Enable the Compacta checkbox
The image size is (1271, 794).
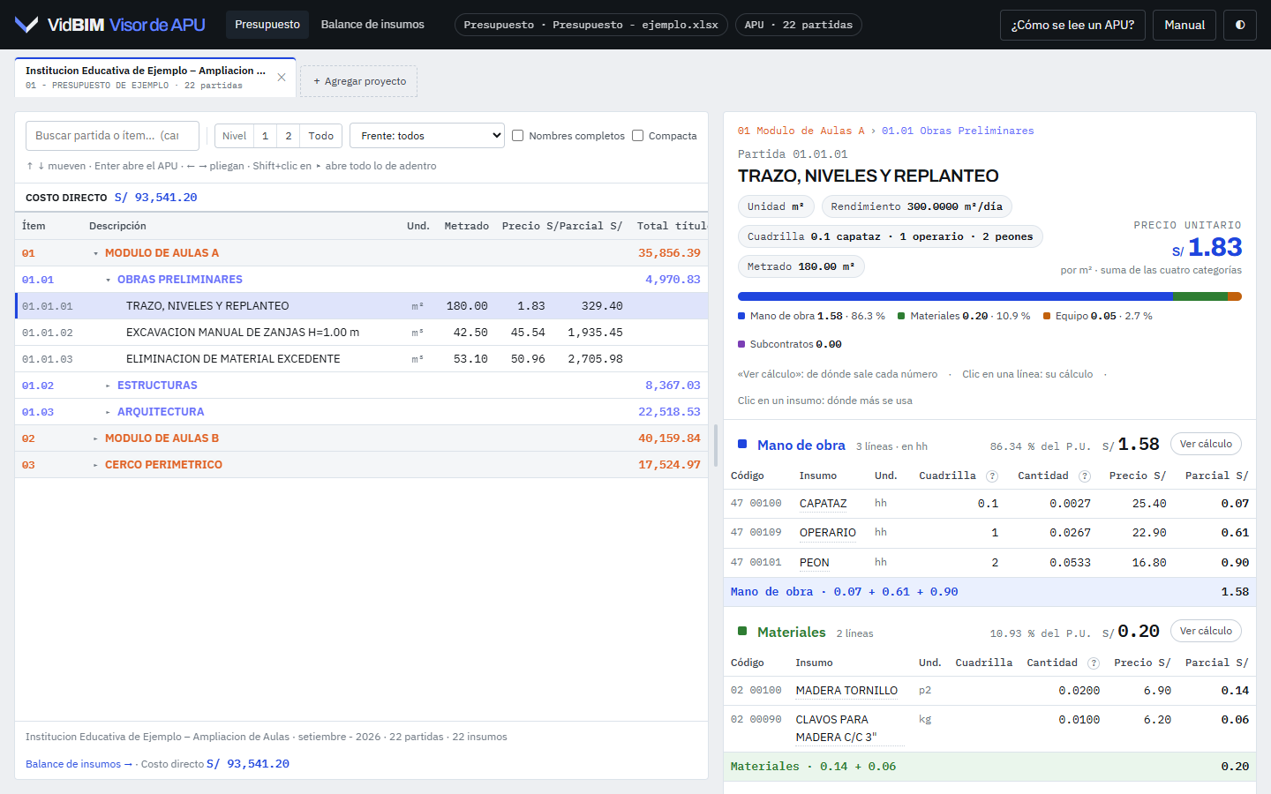[637, 136]
